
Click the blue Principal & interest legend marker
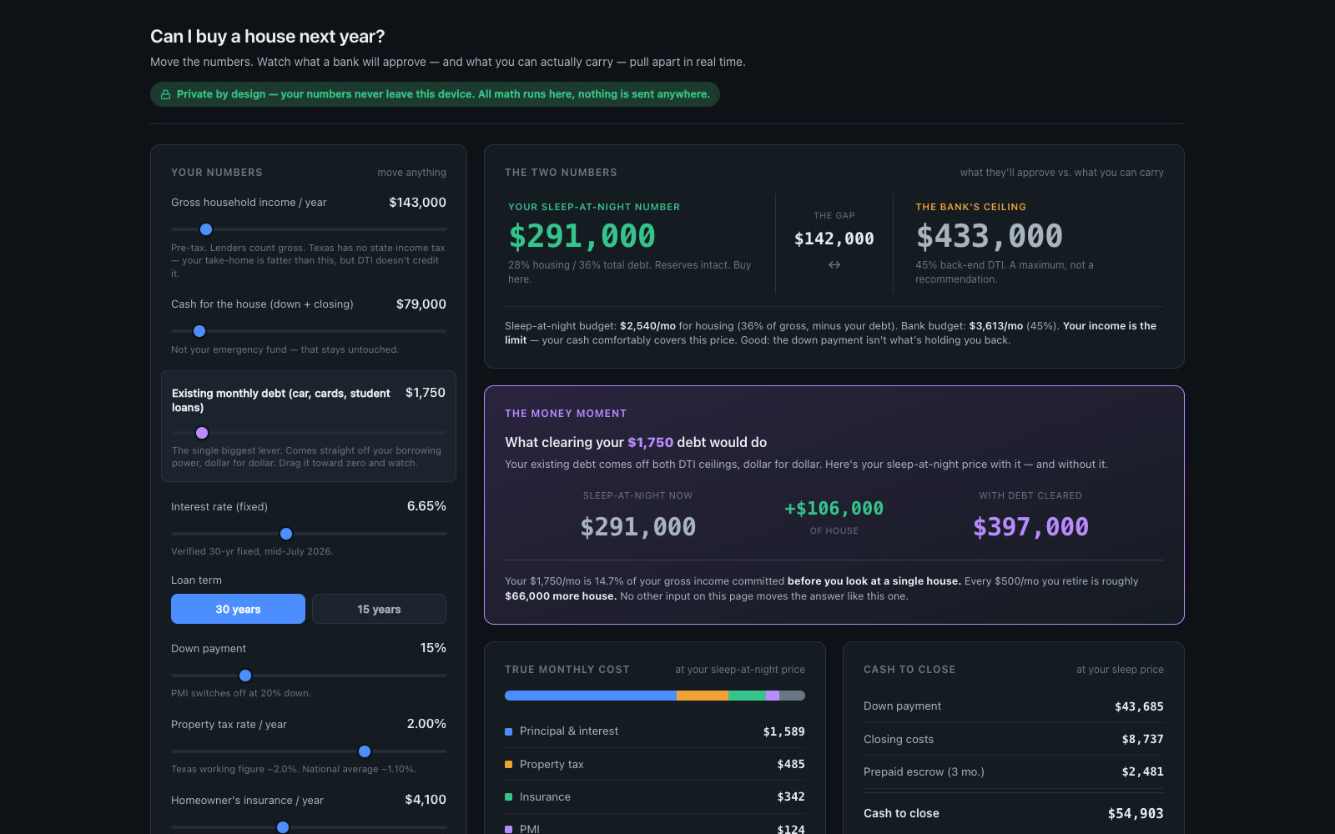pos(508,731)
